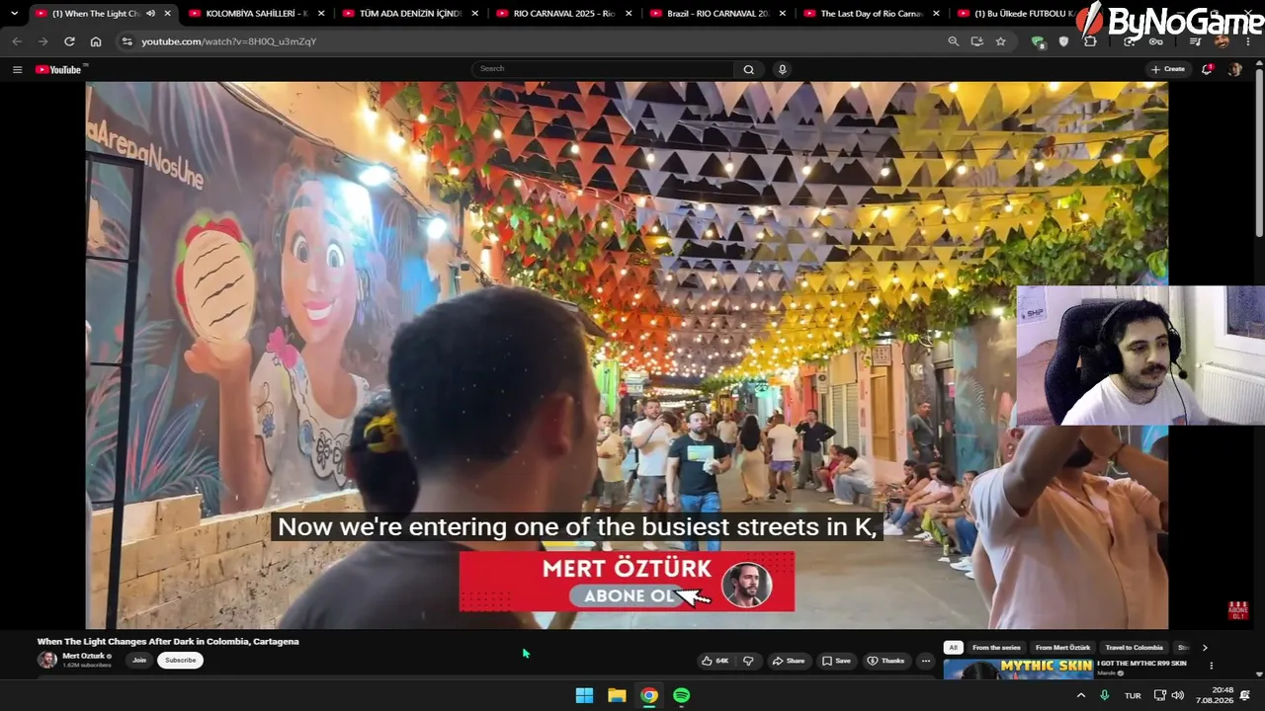Open Chrome's zoom magnifier in the address bar
The height and width of the screenshot is (711, 1265).
click(953, 41)
